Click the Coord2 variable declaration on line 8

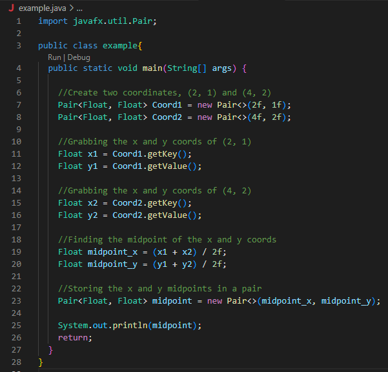pos(167,117)
